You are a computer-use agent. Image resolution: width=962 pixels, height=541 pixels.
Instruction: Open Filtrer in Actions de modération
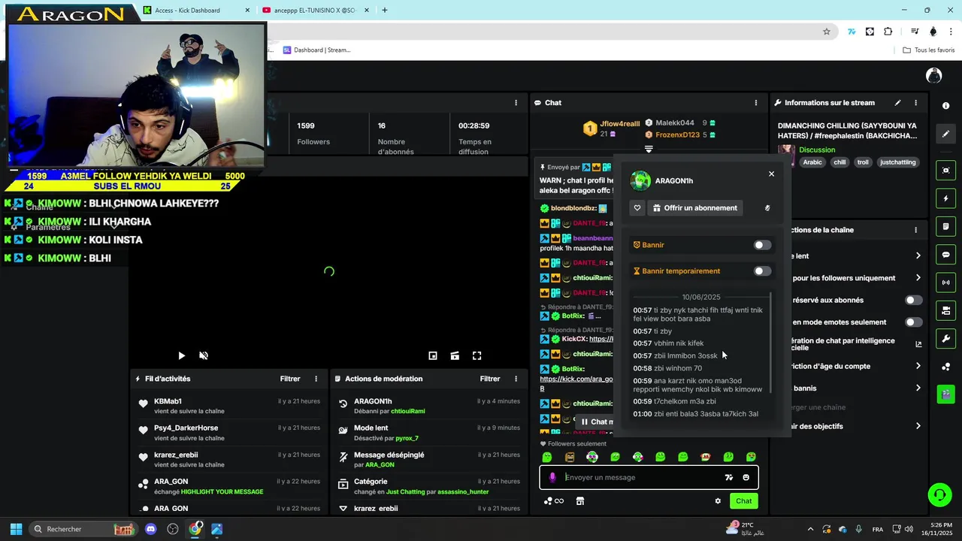490,379
